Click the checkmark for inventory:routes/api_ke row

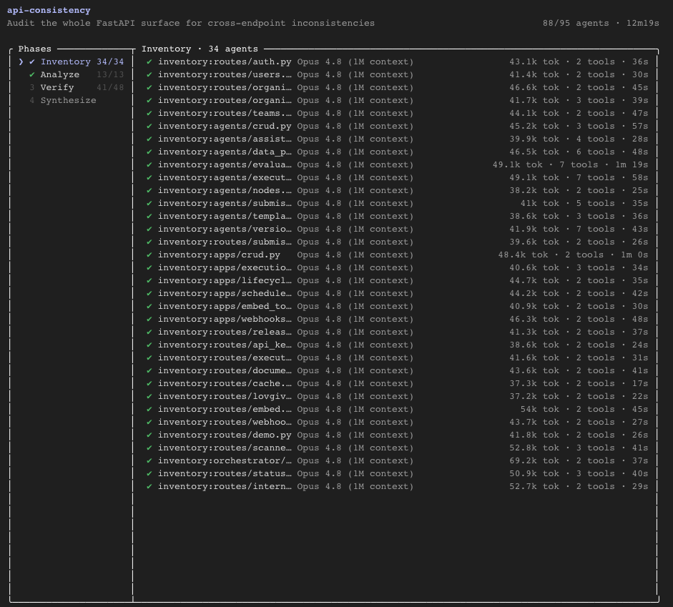[x=149, y=345]
